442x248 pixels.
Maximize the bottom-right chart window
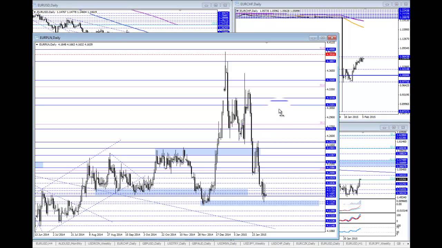(394, 127)
